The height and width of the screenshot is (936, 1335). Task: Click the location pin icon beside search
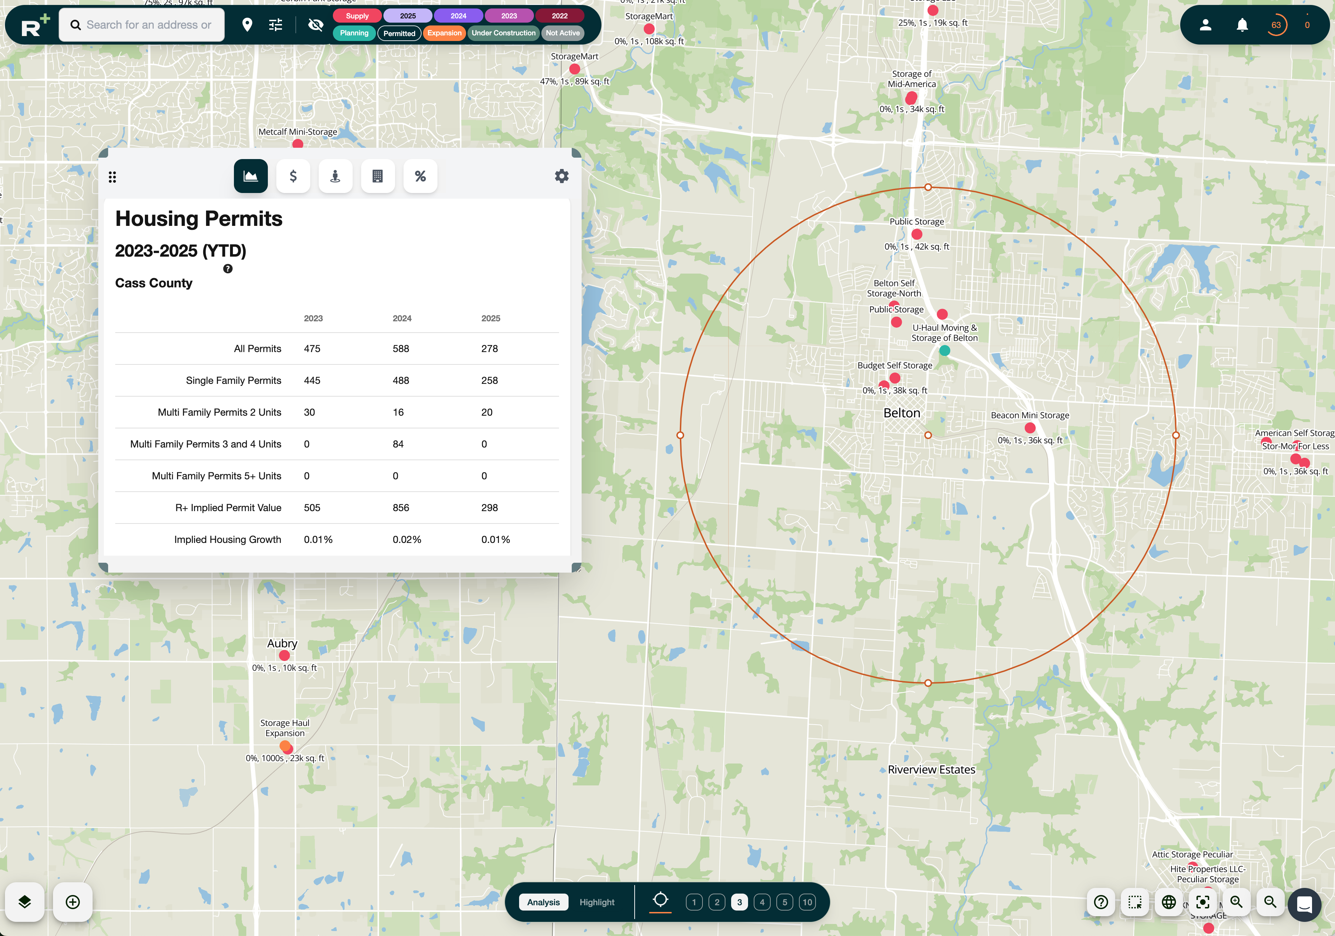pos(248,24)
